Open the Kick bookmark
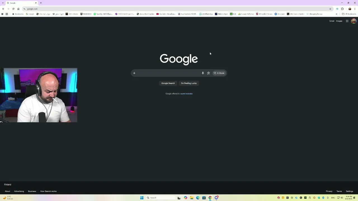The width and height of the screenshot is (358, 201). [233, 14]
